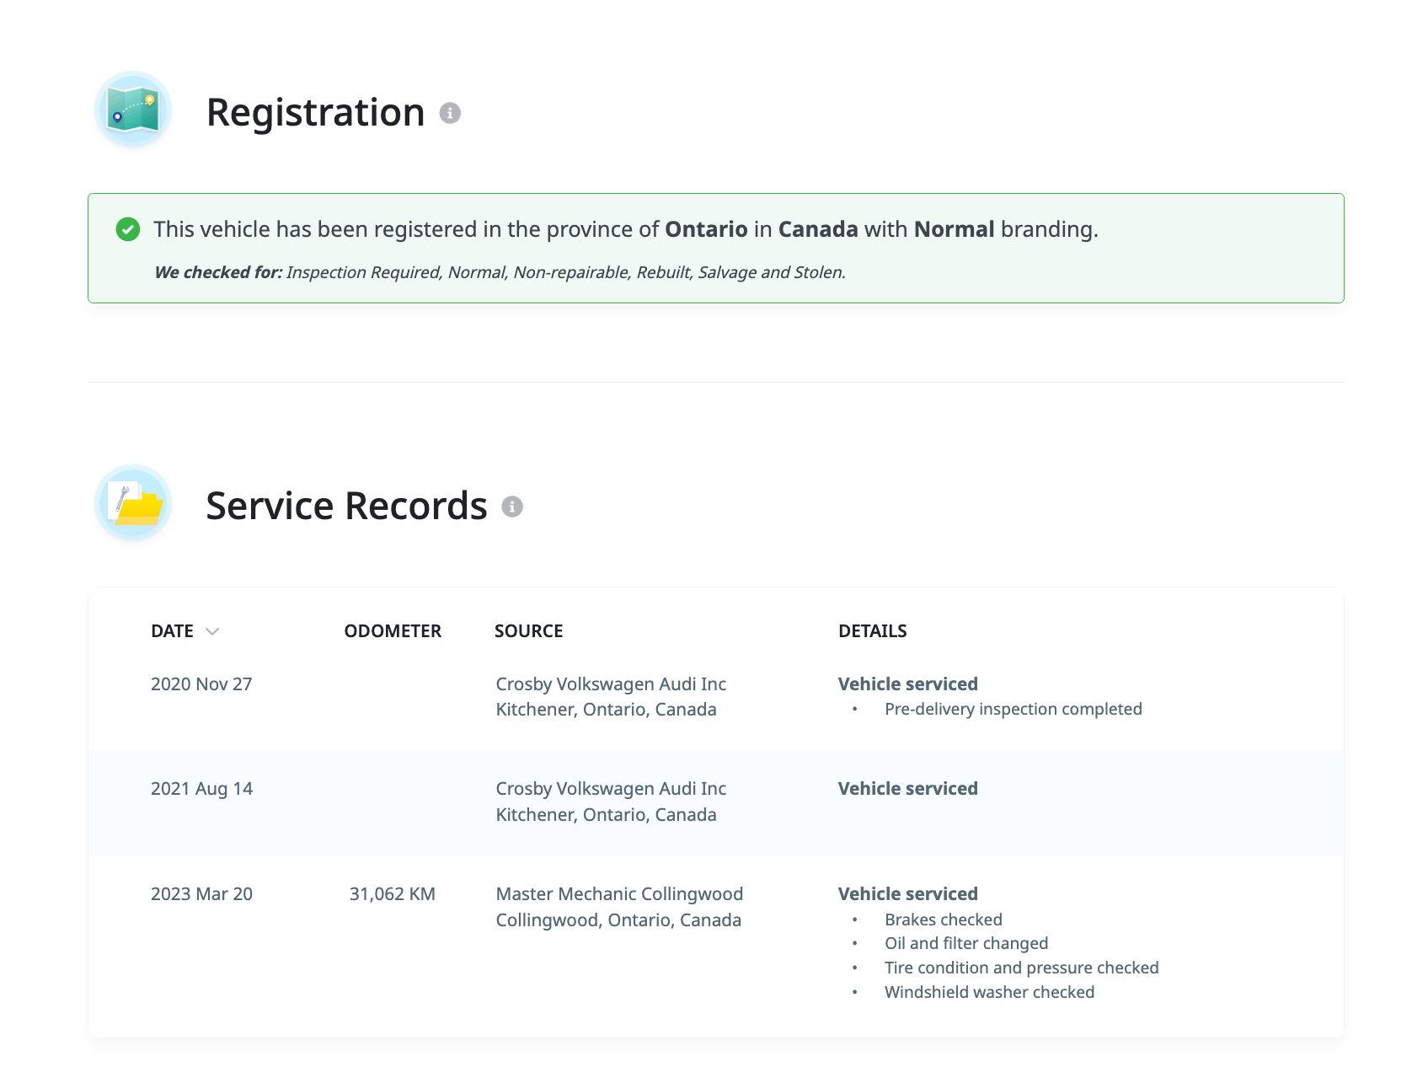The height and width of the screenshot is (1067, 1412).
Task: Click the DATE column header
Action: (172, 631)
